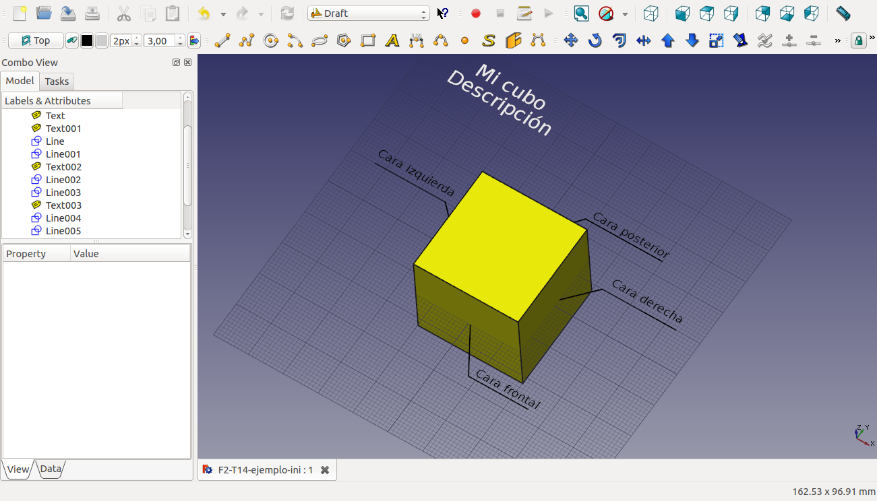Open the draw style dropdown arrow

[x=625, y=14]
